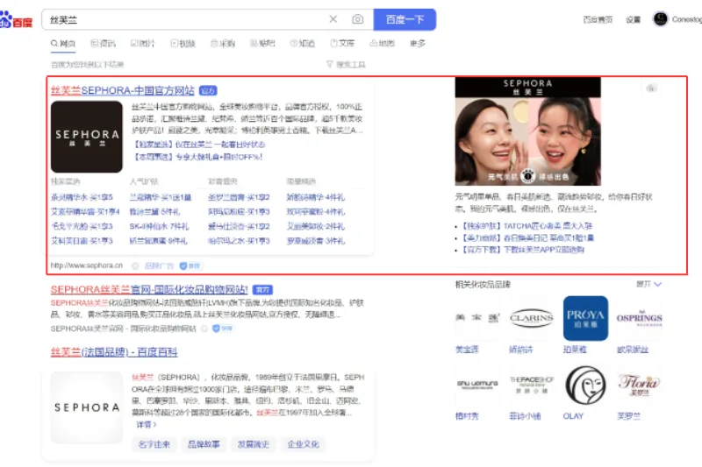Click white SEPHORA logo in Baike card
The image size is (702, 467).
(x=87, y=407)
